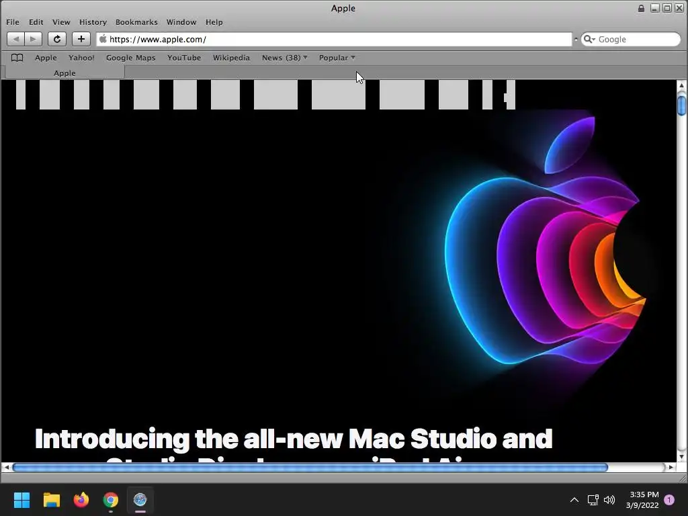Open the Help menu
The width and height of the screenshot is (688, 516).
coord(214,22)
